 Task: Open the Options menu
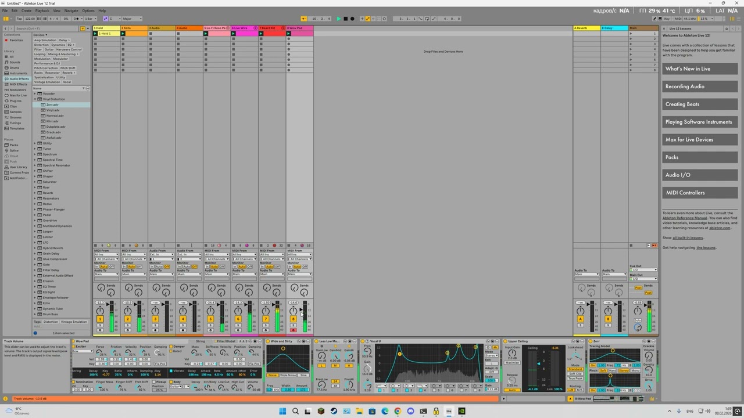pos(88,10)
